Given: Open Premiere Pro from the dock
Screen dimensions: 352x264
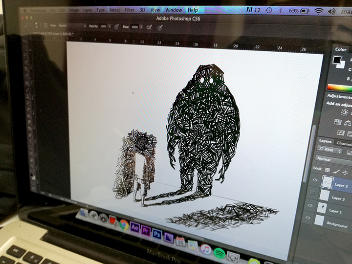Looking at the screenshot, I should (x=146, y=231).
